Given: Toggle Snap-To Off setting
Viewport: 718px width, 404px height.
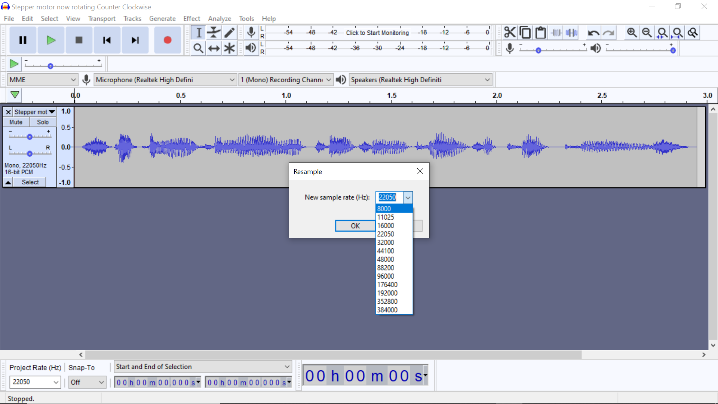Looking at the screenshot, I should pyautogui.click(x=87, y=382).
